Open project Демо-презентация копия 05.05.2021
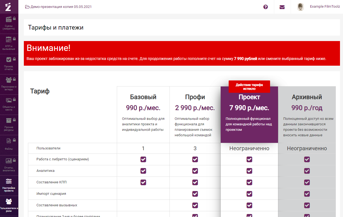Screen dimensions: 343x217 (x=58, y=7)
